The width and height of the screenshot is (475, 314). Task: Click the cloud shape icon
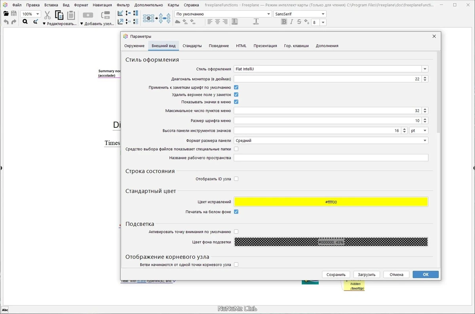pos(178,22)
